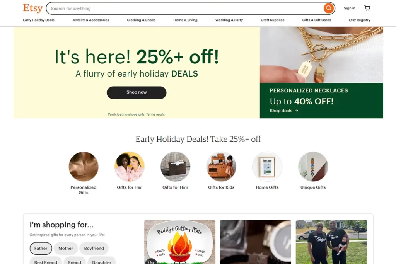Click the Shop now button

pyautogui.click(x=137, y=92)
